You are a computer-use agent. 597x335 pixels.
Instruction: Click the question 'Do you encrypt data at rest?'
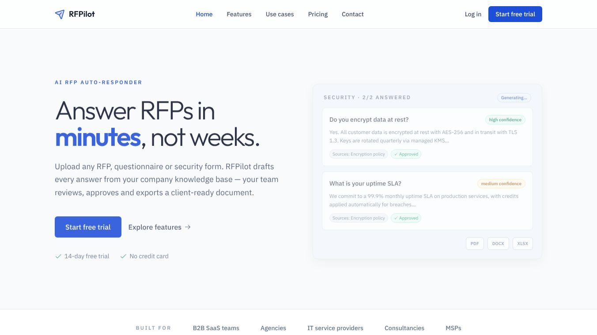[x=369, y=120]
